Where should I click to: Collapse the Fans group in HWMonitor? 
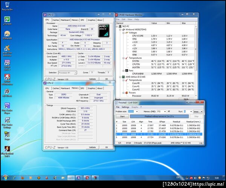124,71
